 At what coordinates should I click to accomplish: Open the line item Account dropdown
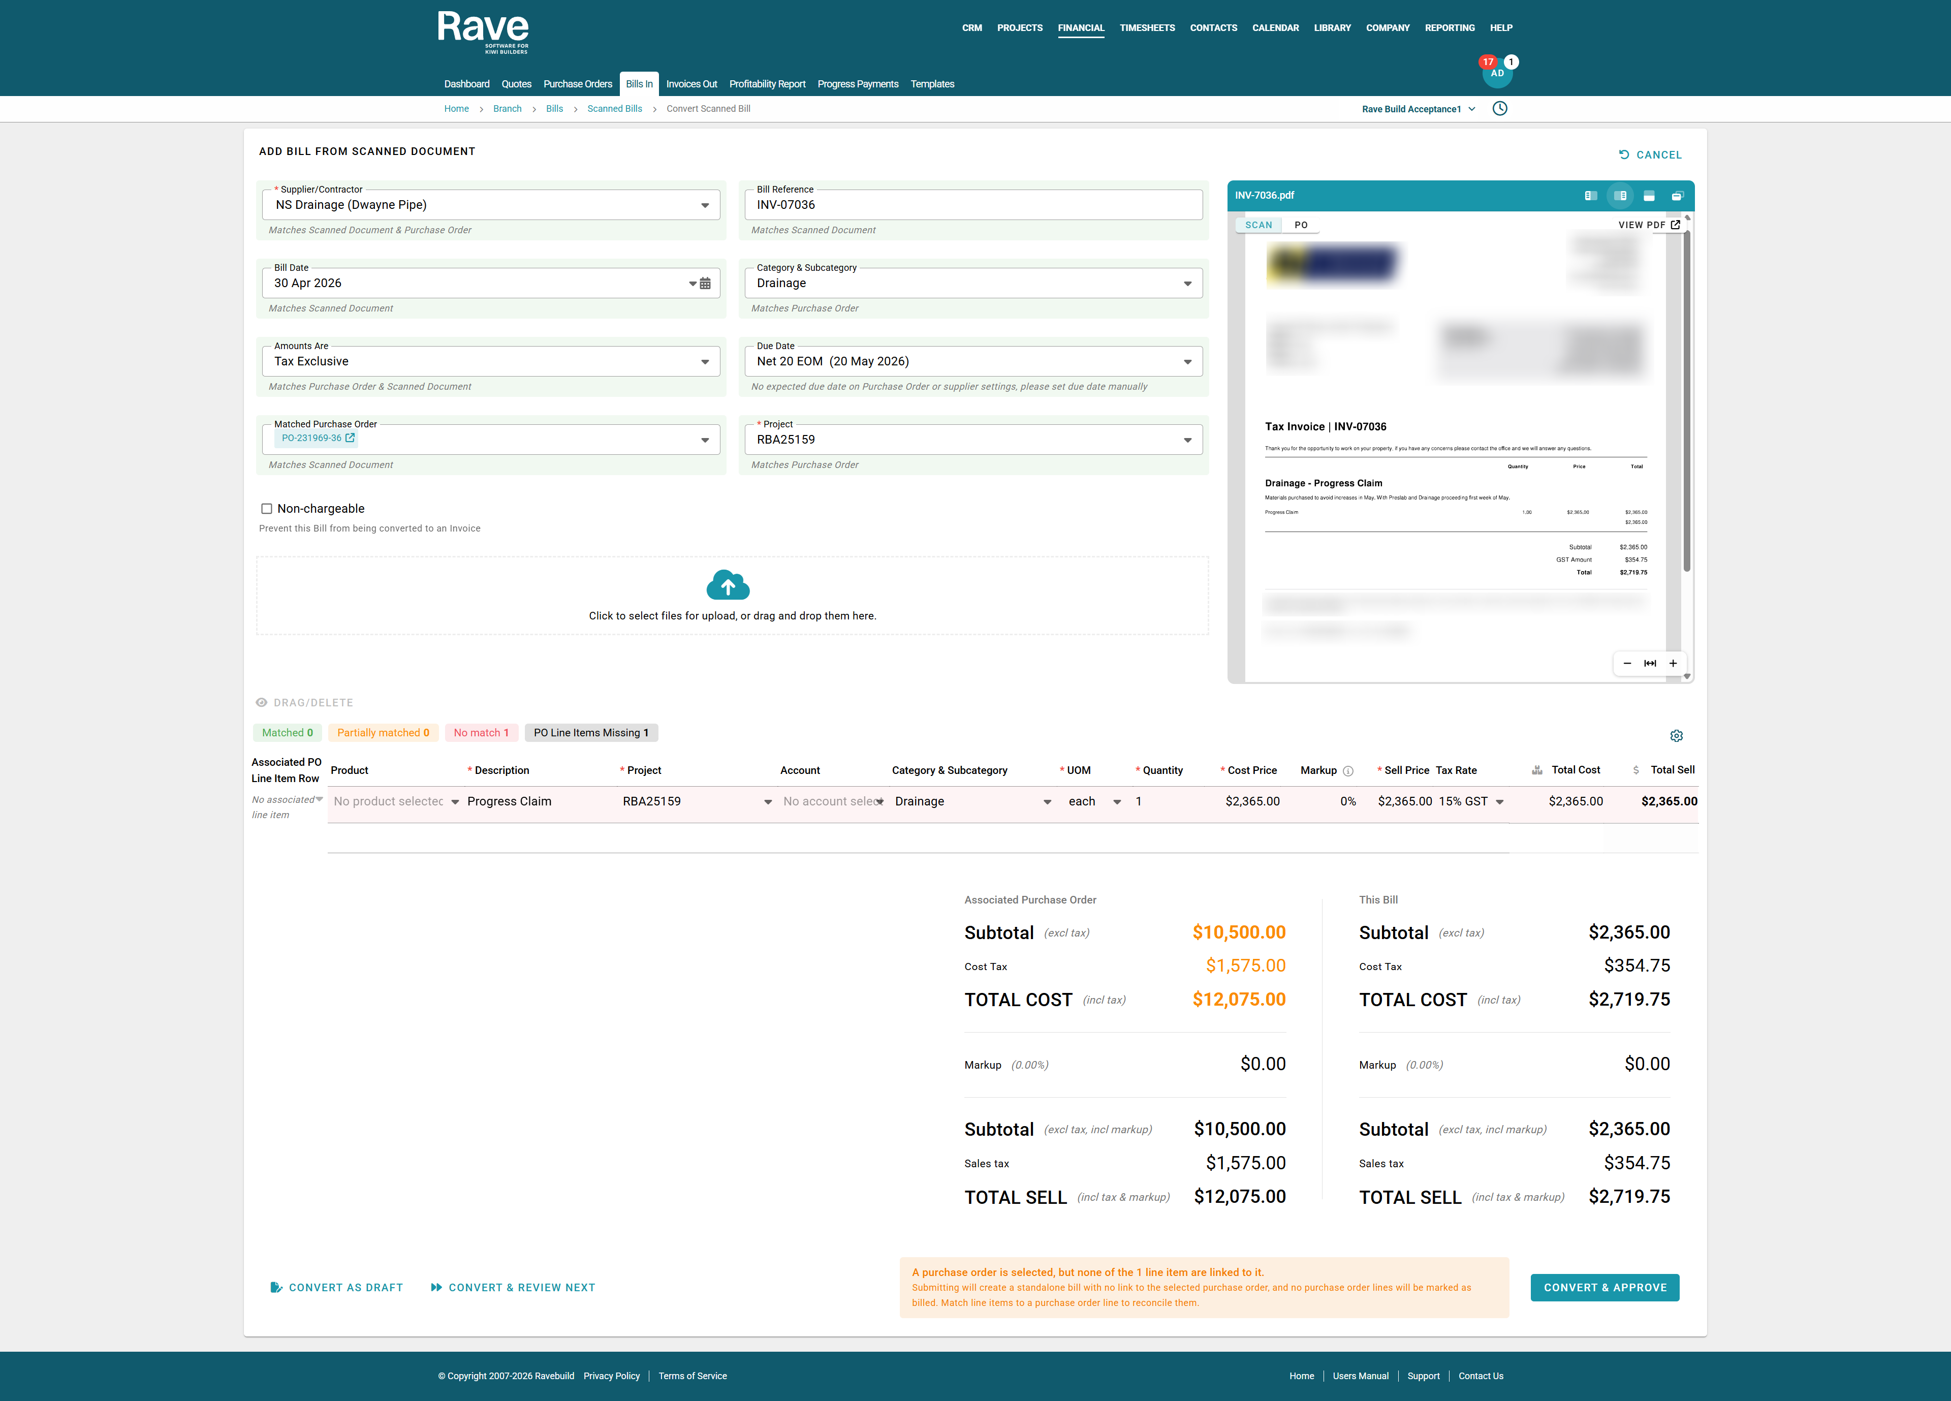point(879,802)
